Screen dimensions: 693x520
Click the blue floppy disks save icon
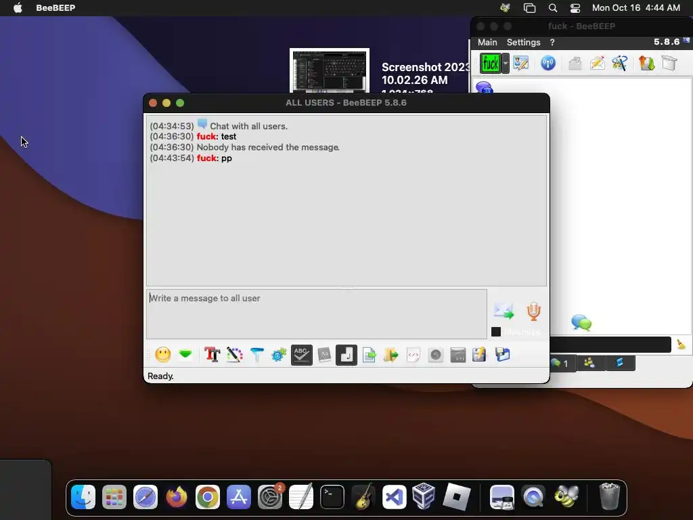(503, 355)
